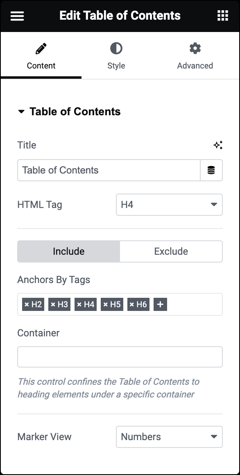This screenshot has height=475, width=240.
Task: Remove the H2 anchor tag
Action: [27, 304]
